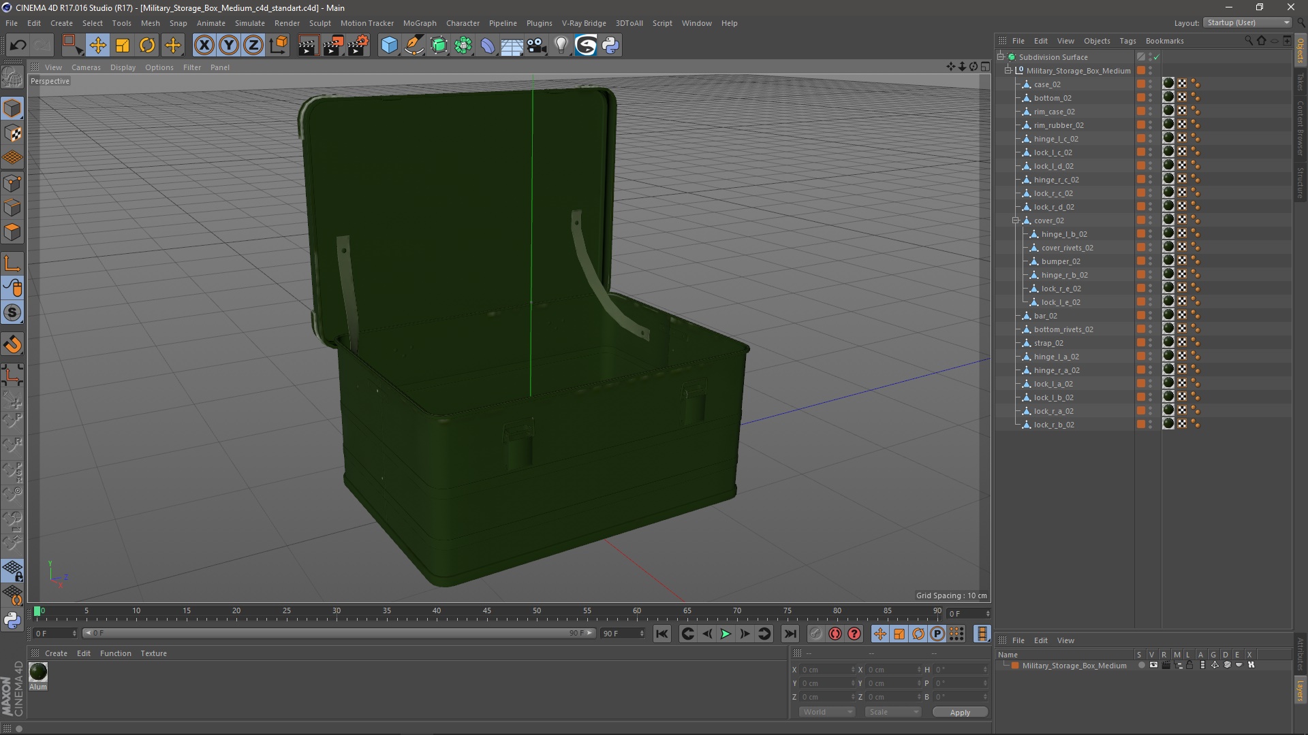The height and width of the screenshot is (735, 1308).
Task: Open Object Manager Bookmarks menu
Action: point(1164,41)
